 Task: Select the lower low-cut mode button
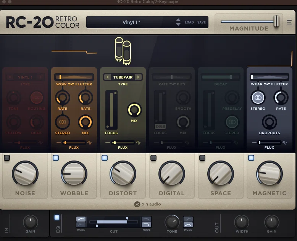(81, 225)
